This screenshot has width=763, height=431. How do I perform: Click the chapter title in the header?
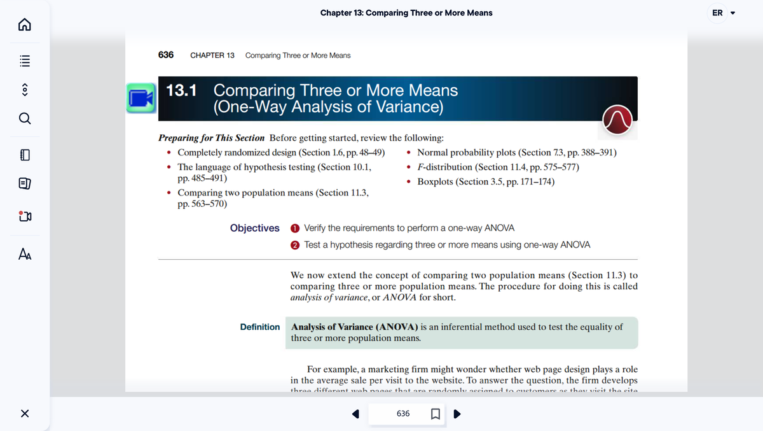(406, 12)
